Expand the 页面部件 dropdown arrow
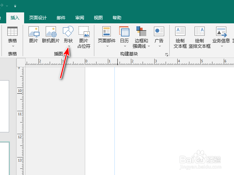This screenshot has width=234, height=175. point(107,46)
